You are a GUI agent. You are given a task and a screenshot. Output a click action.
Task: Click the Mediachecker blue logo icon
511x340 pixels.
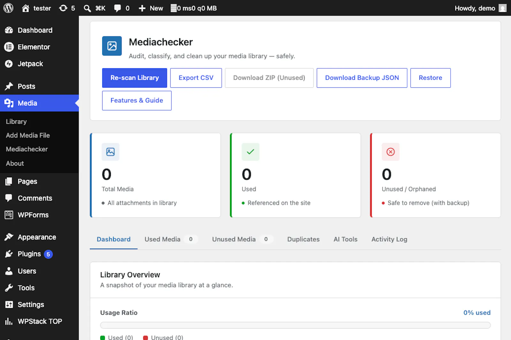[112, 46]
